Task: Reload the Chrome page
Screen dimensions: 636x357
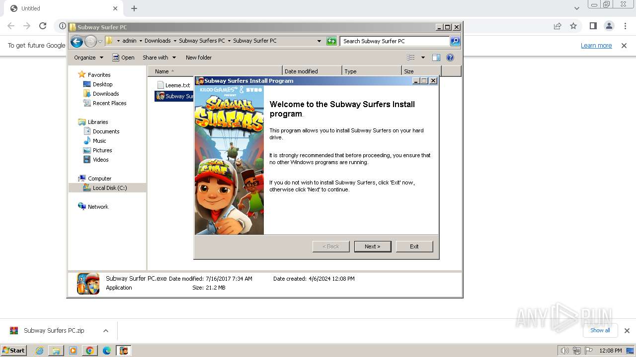Action: click(x=43, y=26)
